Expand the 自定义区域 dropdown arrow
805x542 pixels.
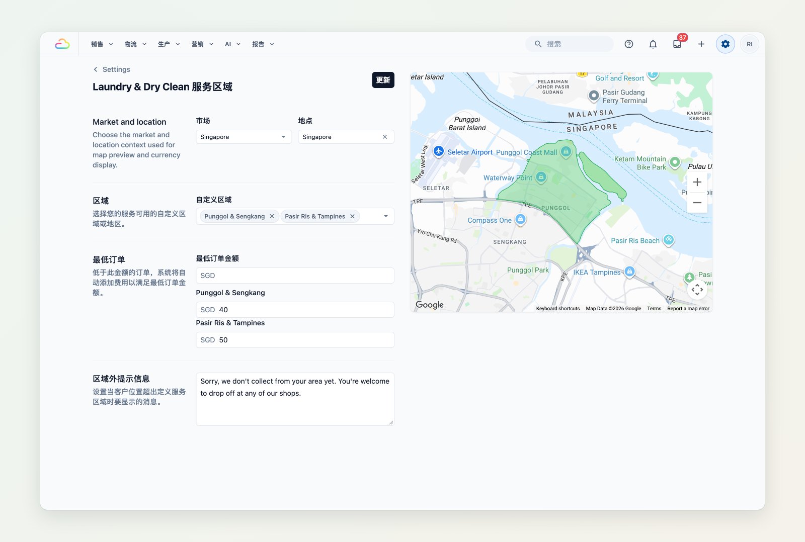point(386,216)
